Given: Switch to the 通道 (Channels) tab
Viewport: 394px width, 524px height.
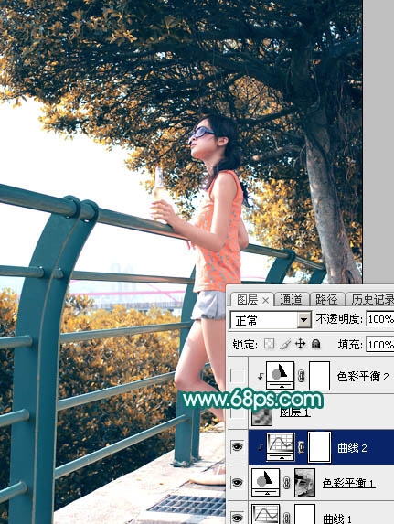Looking at the screenshot, I should [x=291, y=299].
